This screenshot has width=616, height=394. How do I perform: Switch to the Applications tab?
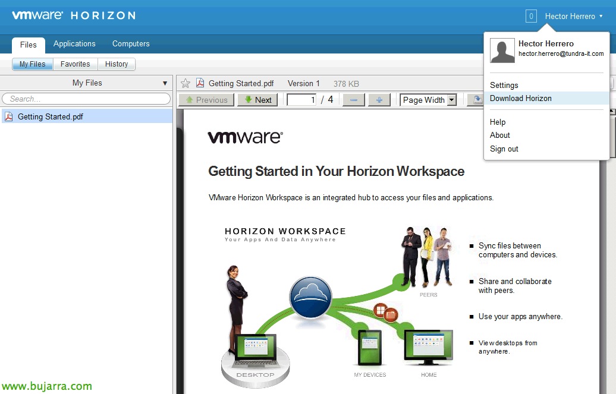[x=74, y=43]
